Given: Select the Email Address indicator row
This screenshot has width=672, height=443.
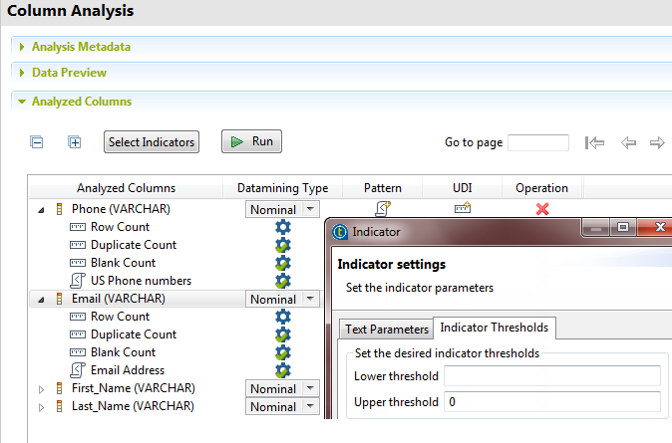Looking at the screenshot, I should [128, 370].
